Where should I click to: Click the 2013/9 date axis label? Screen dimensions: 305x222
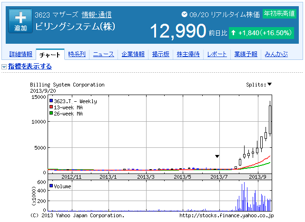pos(257,177)
